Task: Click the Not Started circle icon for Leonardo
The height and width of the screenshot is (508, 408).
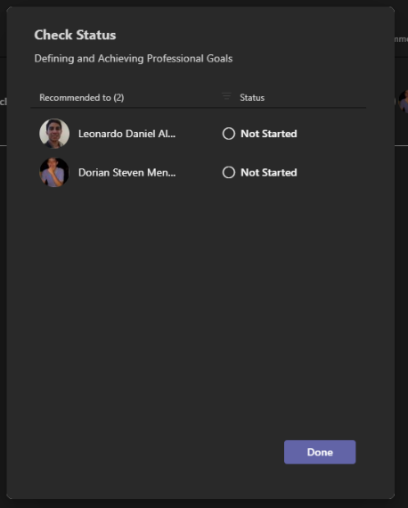Action: tap(229, 134)
